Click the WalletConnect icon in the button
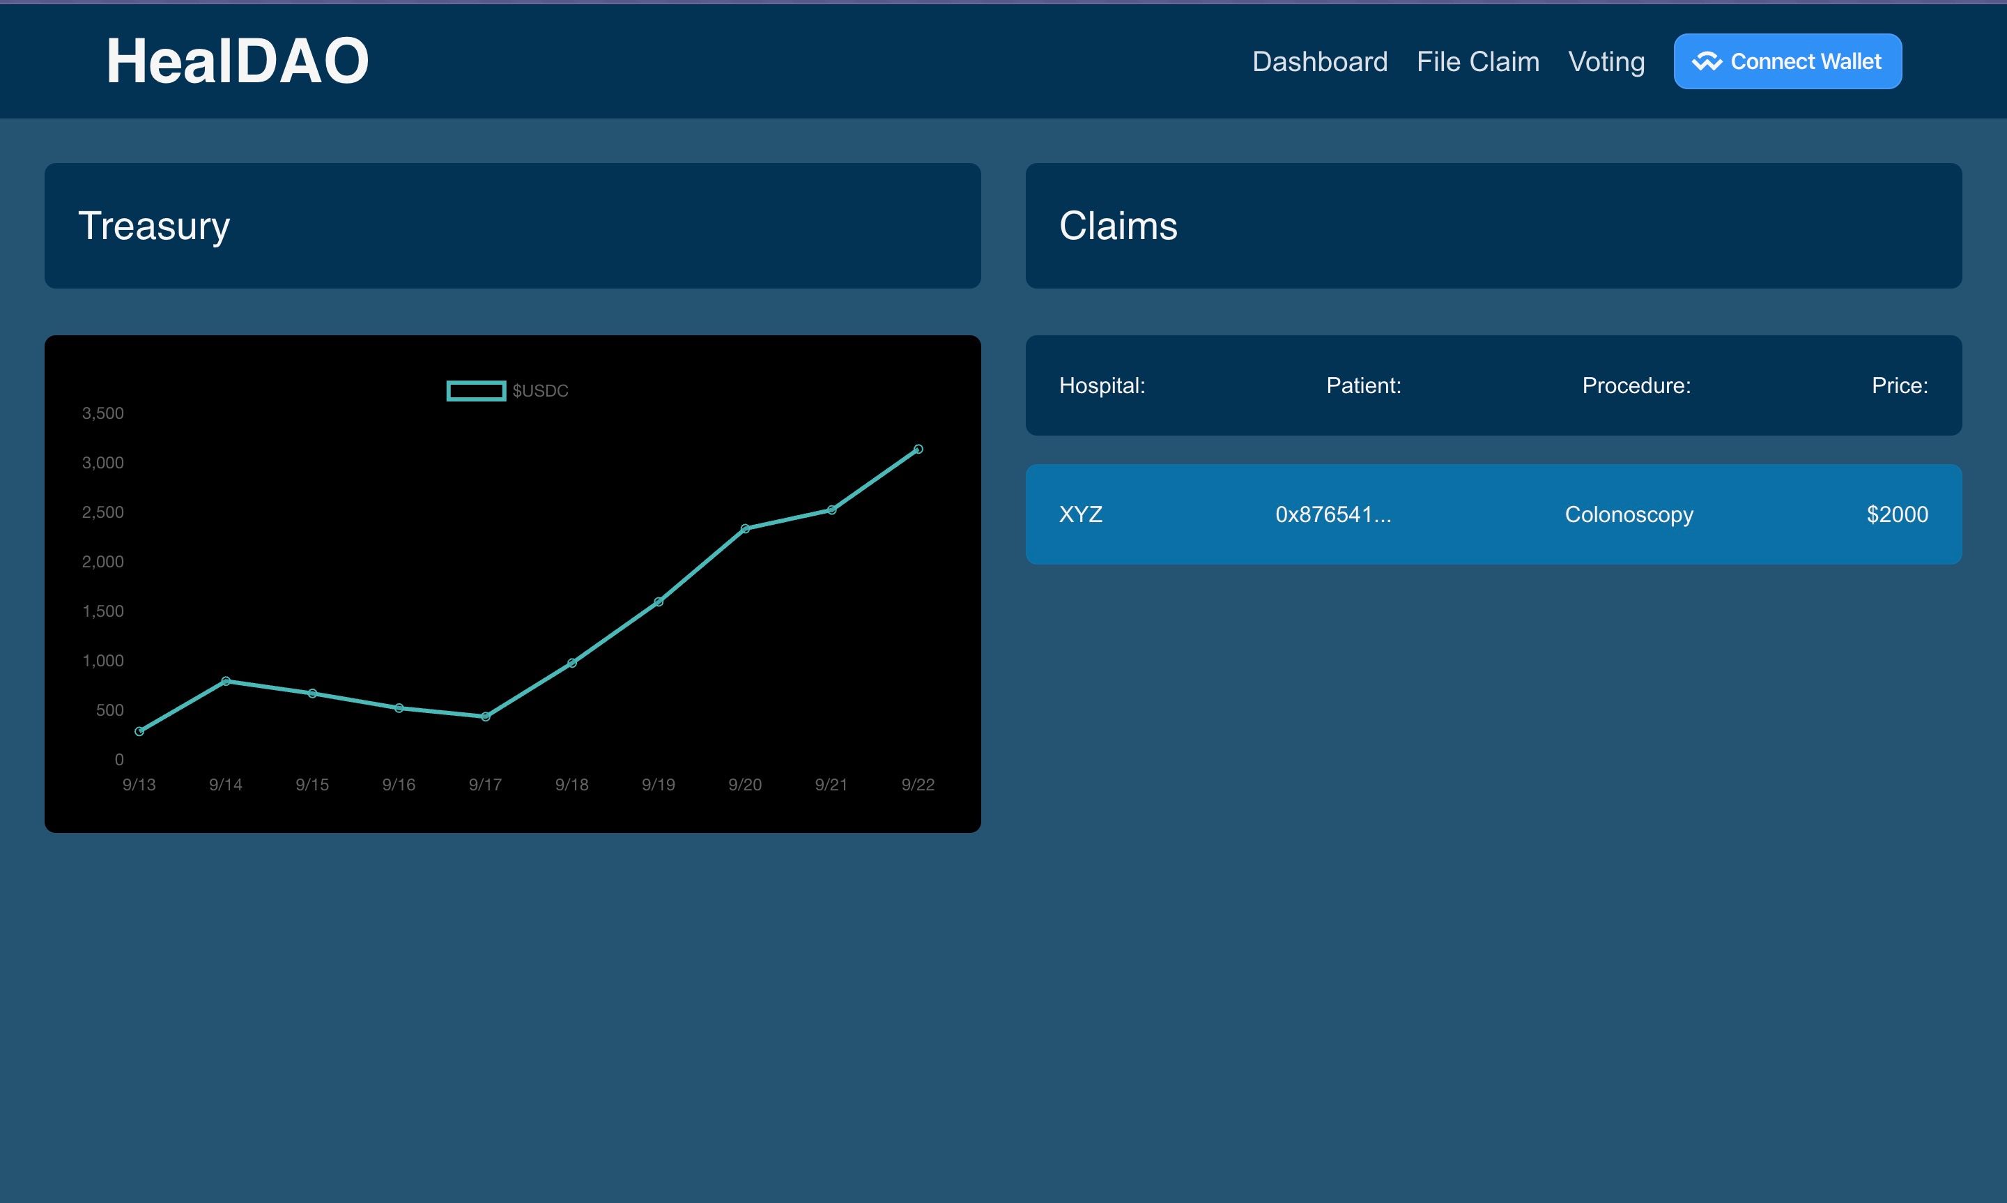2007x1203 pixels. click(1707, 61)
